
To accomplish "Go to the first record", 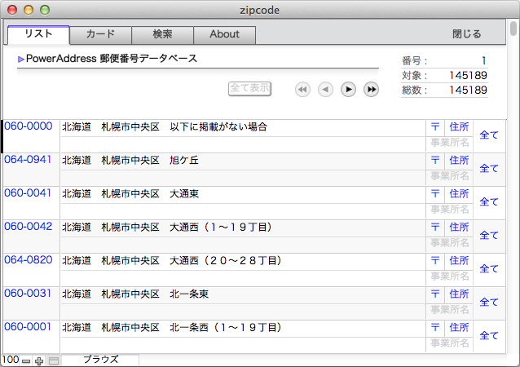I will pyautogui.click(x=302, y=90).
